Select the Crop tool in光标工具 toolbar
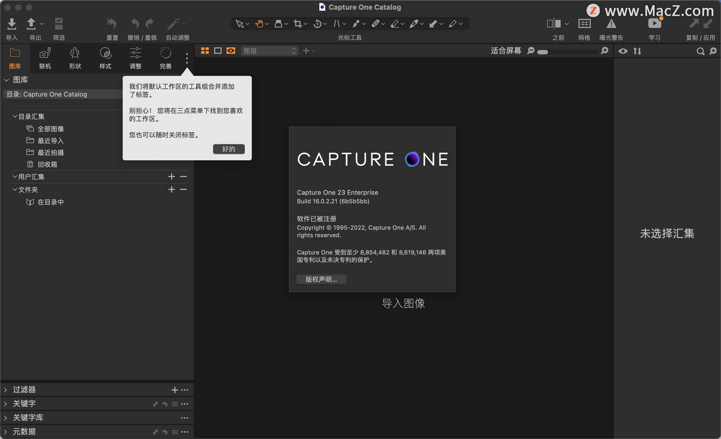This screenshot has height=439, width=721. click(x=298, y=23)
